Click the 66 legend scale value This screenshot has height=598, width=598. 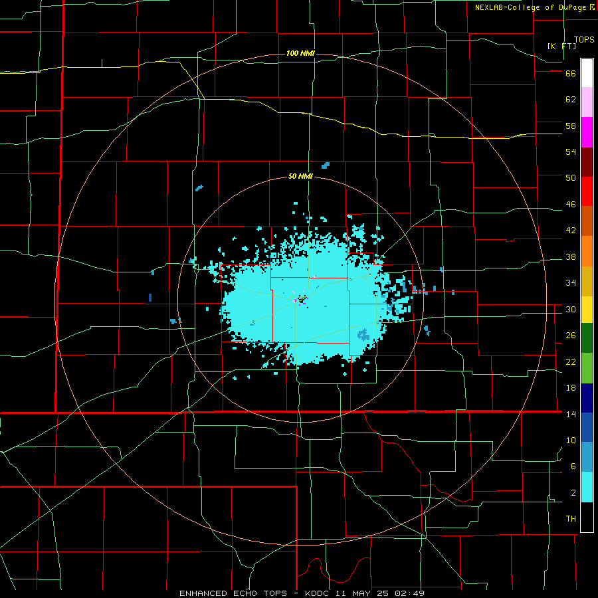pyautogui.click(x=571, y=74)
